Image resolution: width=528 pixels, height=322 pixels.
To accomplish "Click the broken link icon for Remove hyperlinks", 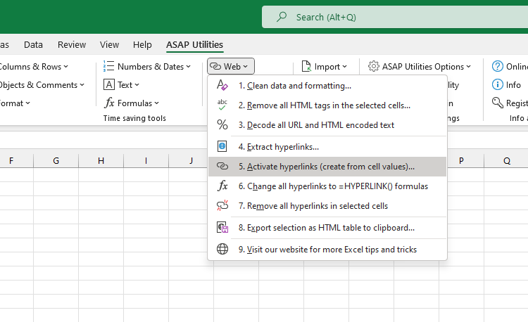I will [222, 206].
